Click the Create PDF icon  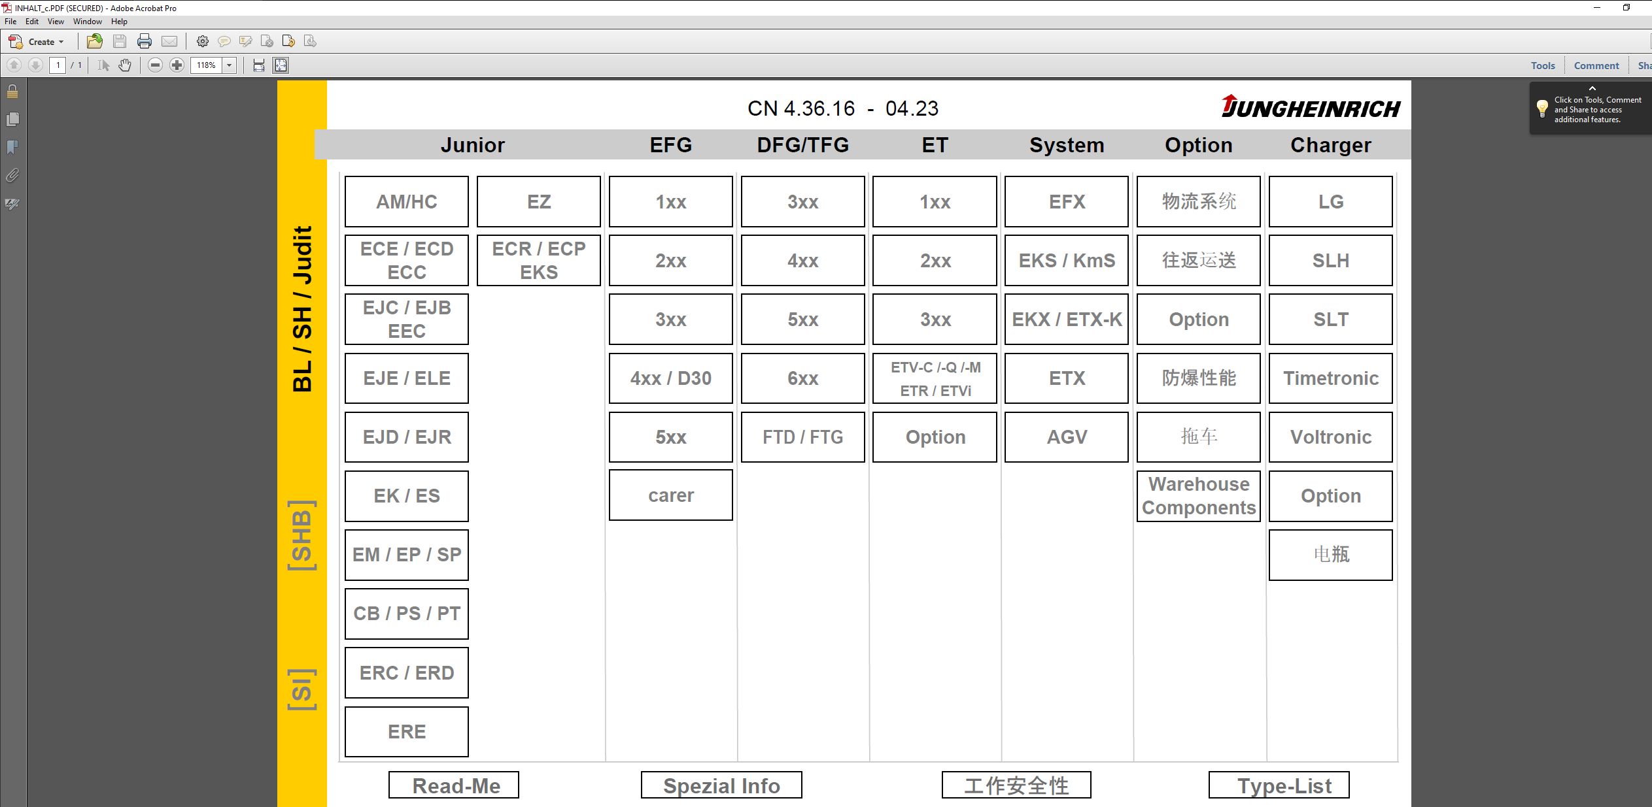[x=16, y=42]
